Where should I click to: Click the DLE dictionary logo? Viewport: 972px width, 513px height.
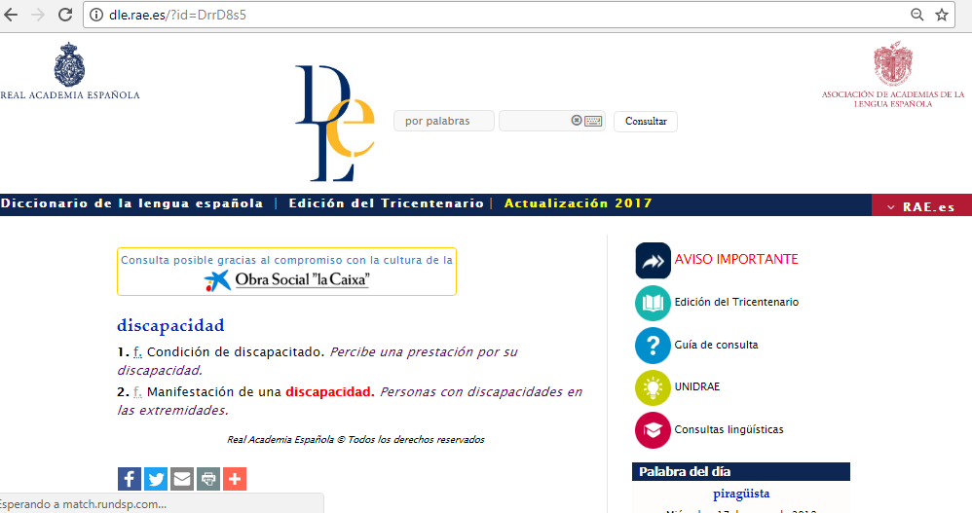(335, 124)
